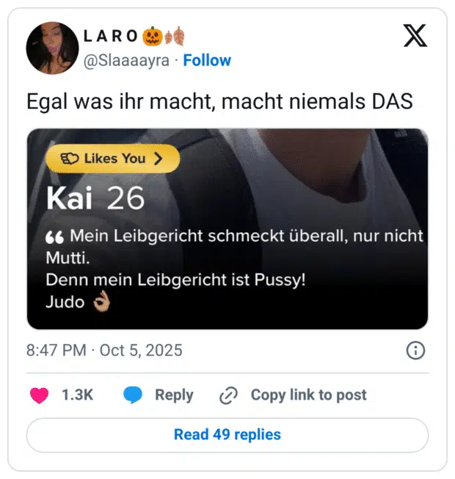Click the chain link icon
Image resolution: width=455 pixels, height=479 pixels.
[x=228, y=395]
